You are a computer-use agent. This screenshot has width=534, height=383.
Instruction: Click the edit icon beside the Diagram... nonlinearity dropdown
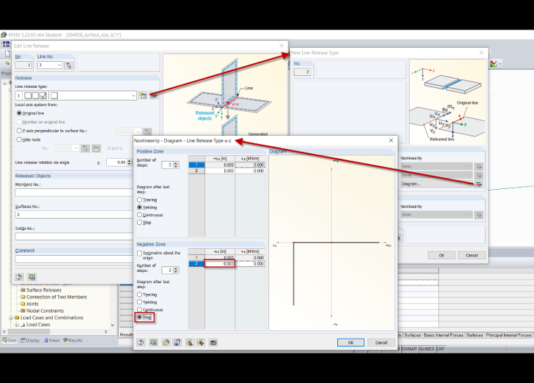478,184
